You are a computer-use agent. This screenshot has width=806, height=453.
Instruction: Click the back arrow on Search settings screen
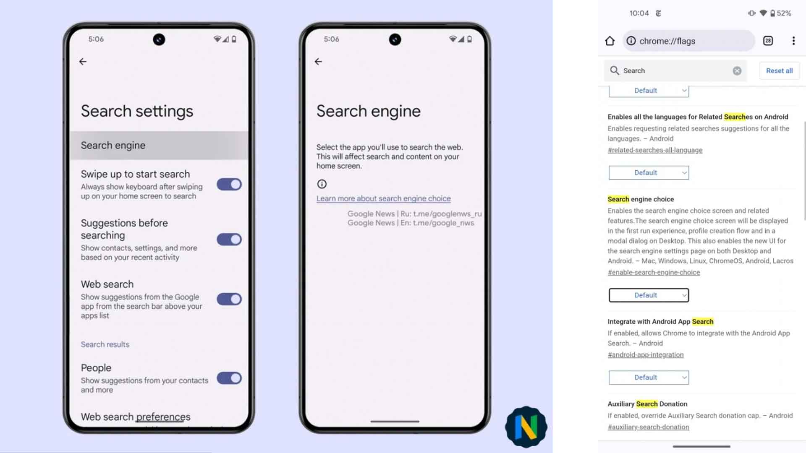pos(83,61)
